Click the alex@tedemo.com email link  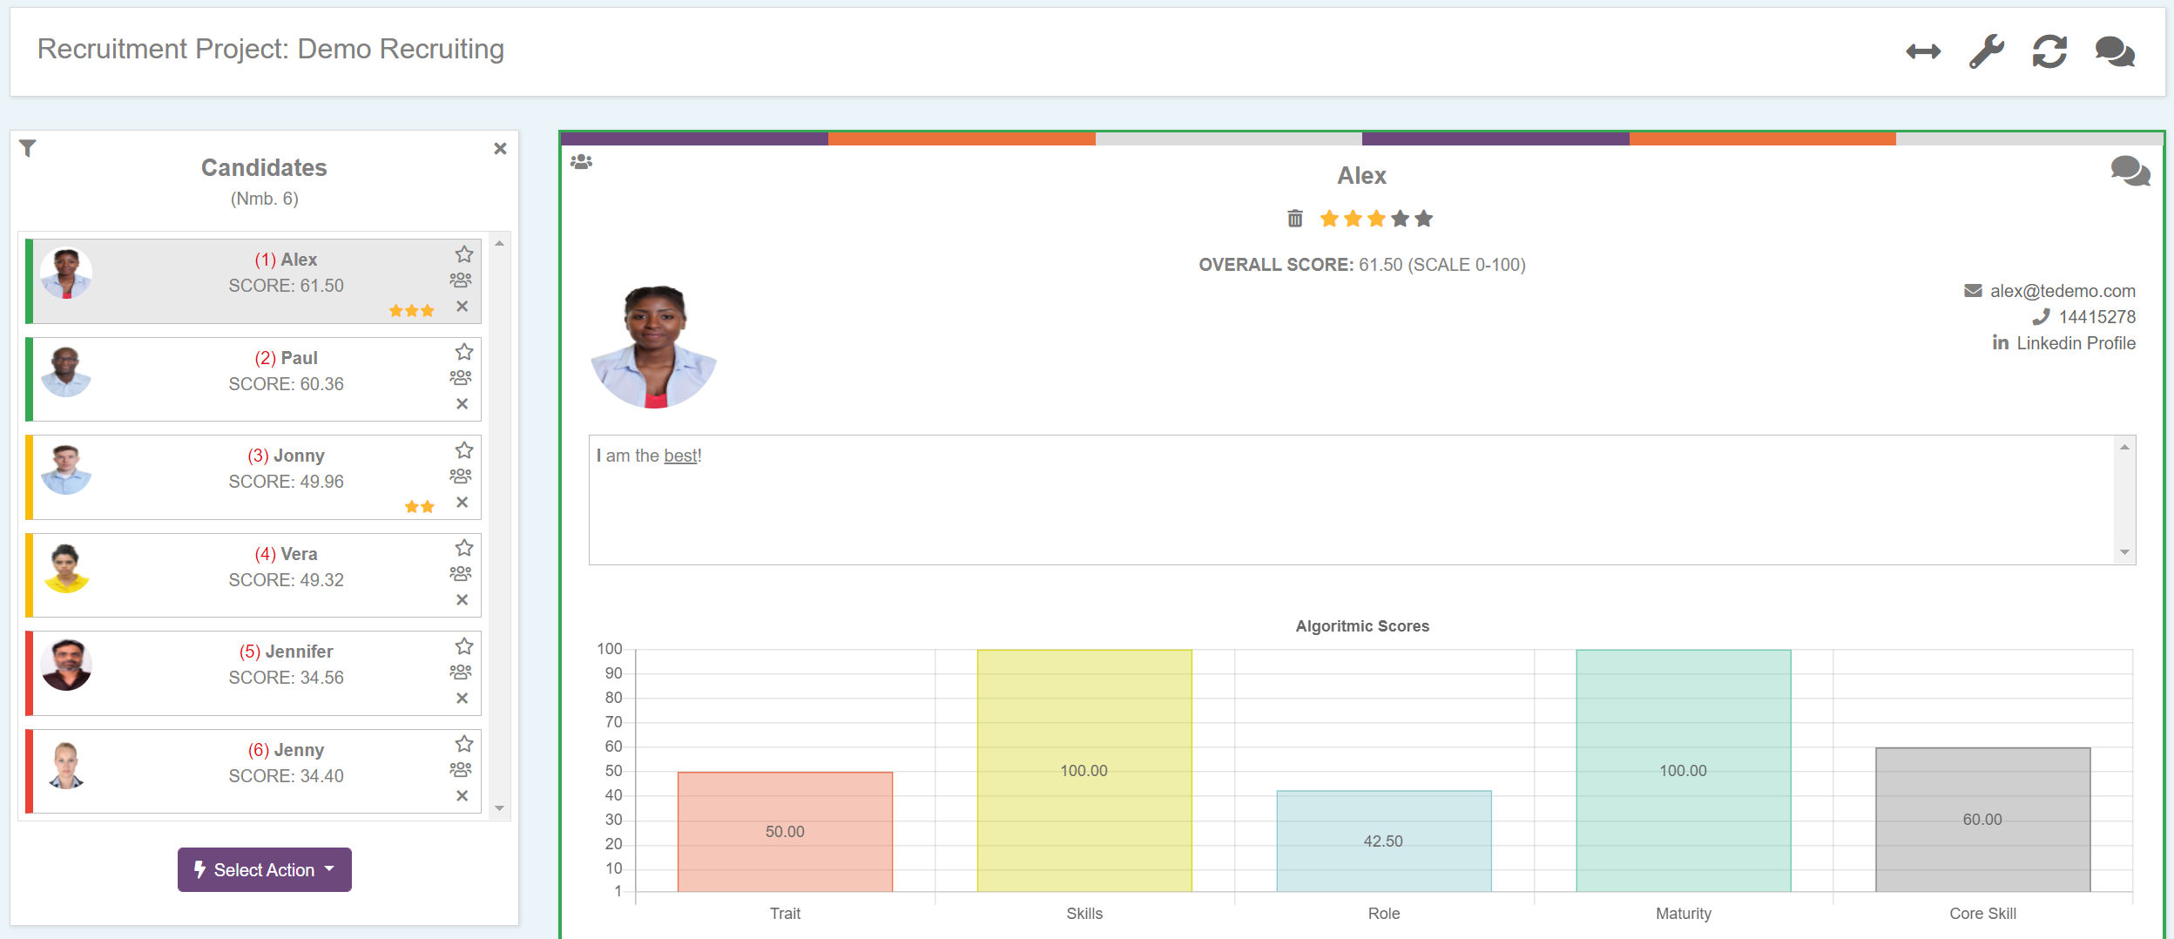pyautogui.click(x=2062, y=291)
